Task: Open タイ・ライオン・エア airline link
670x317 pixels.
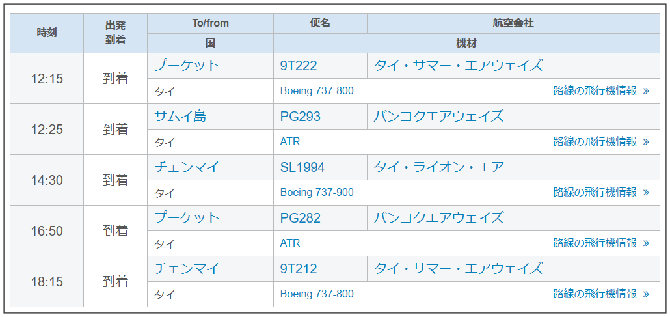Action: 439,167
